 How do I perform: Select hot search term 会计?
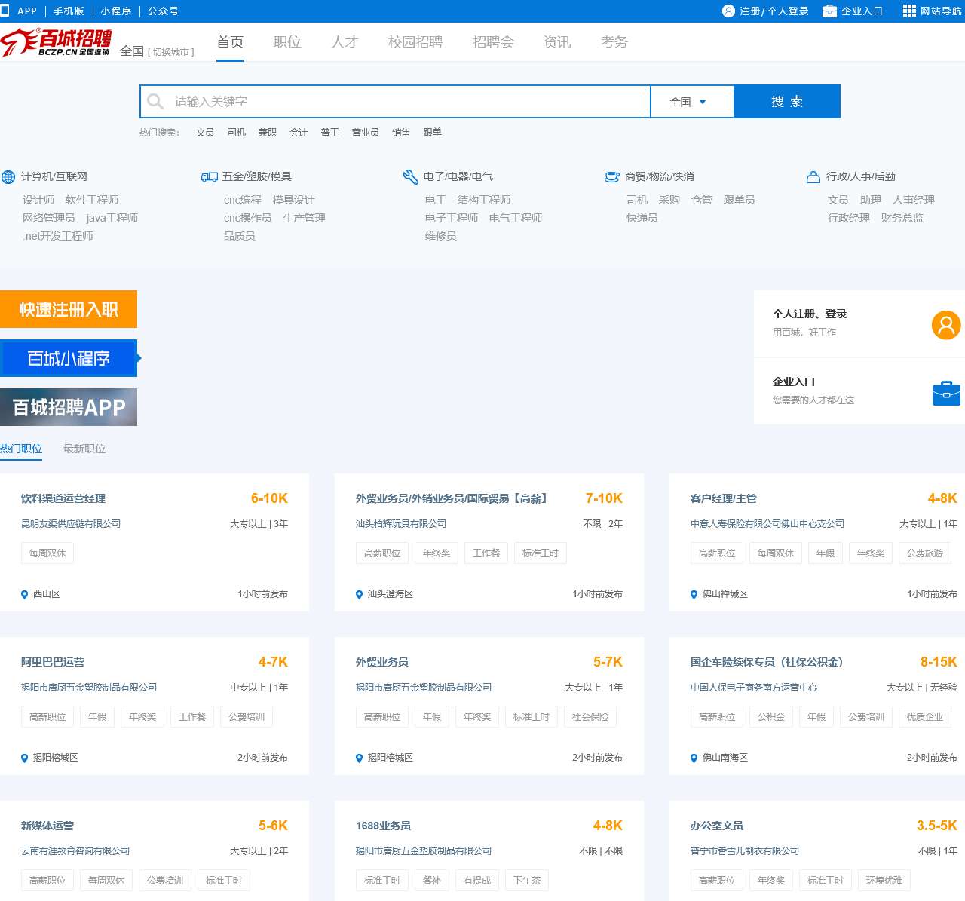click(x=299, y=133)
